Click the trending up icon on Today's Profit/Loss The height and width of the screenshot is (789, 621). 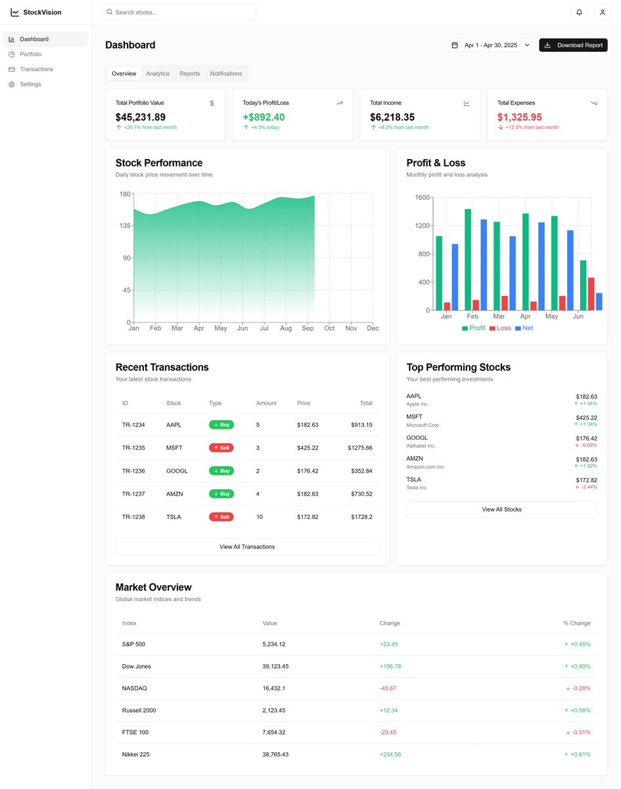click(339, 103)
